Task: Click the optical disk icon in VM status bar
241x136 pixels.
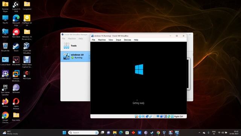Action: click(x=140, y=116)
